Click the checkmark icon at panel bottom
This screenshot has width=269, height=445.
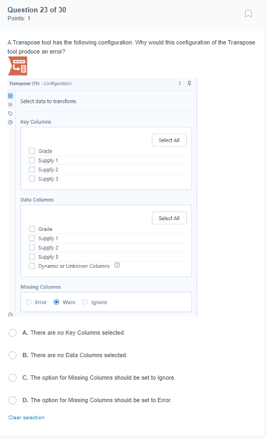coord(11,314)
